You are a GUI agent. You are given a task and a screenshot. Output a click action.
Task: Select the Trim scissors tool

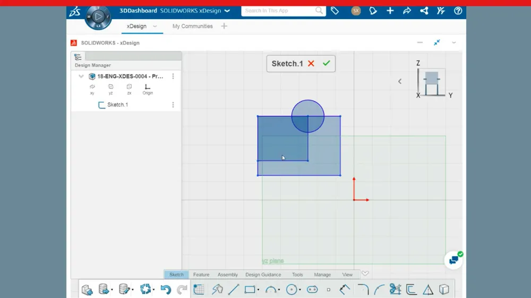click(395, 290)
